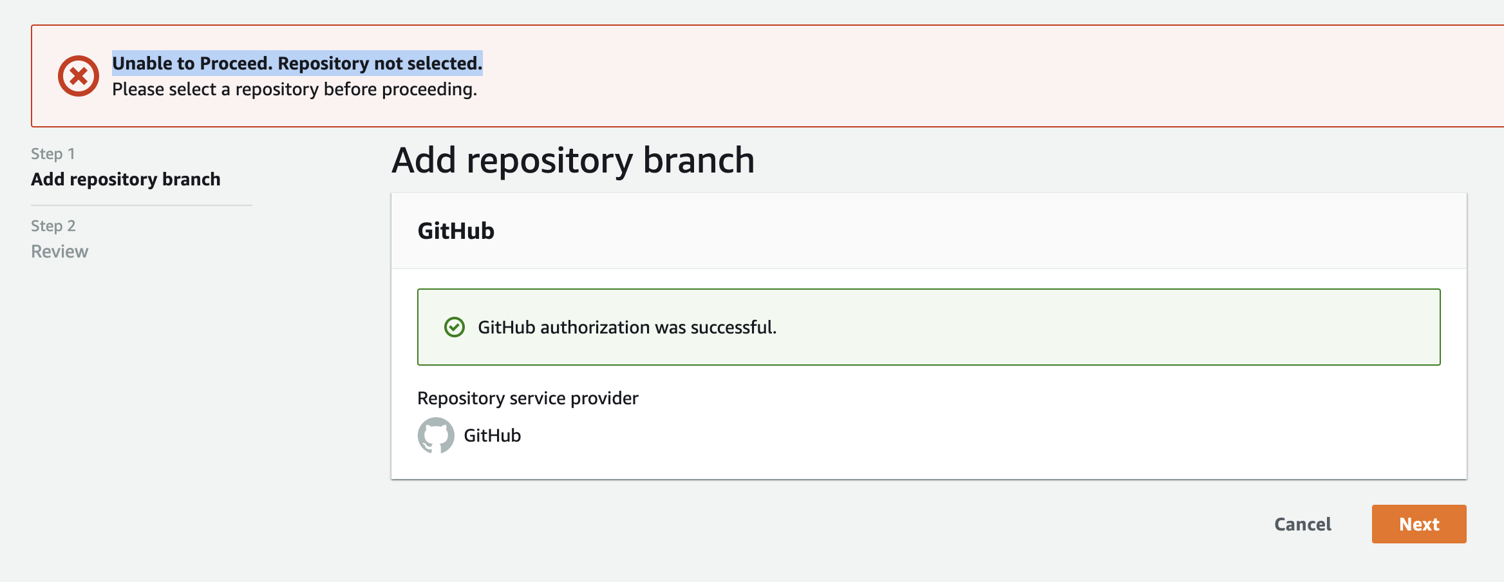
Task: Go to Step 1 Add repository branch
Action: (127, 180)
